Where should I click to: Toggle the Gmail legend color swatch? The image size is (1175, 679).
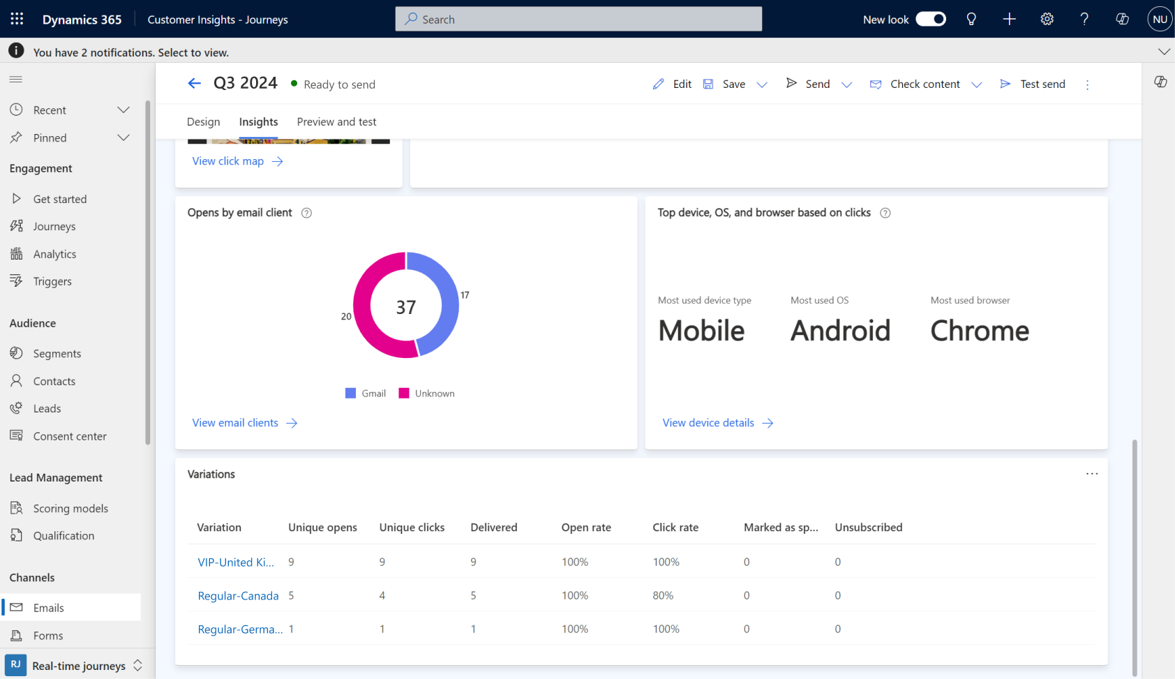pyautogui.click(x=350, y=393)
